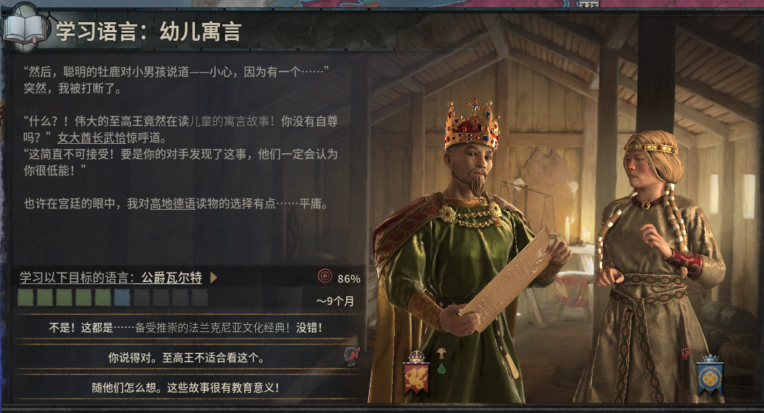
Task: Open the 女大酋长武恰 character link
Action: tap(92, 137)
